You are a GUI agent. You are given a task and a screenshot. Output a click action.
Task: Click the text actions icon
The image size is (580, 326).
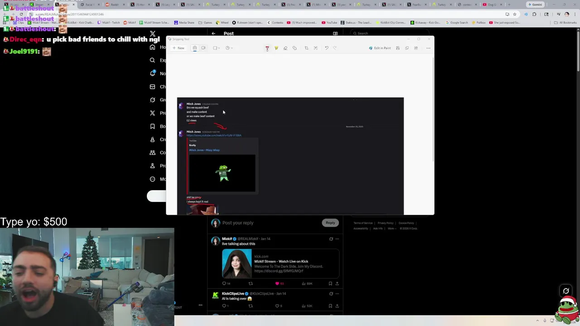click(315, 48)
